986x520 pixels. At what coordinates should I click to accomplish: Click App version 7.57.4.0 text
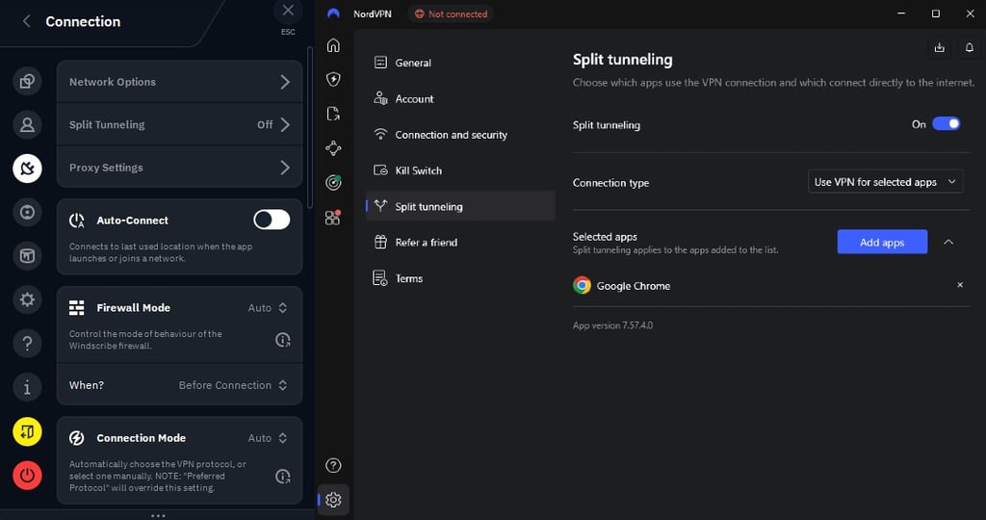[612, 325]
